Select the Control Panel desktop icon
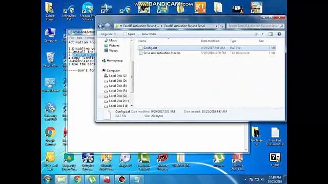 [50, 85]
